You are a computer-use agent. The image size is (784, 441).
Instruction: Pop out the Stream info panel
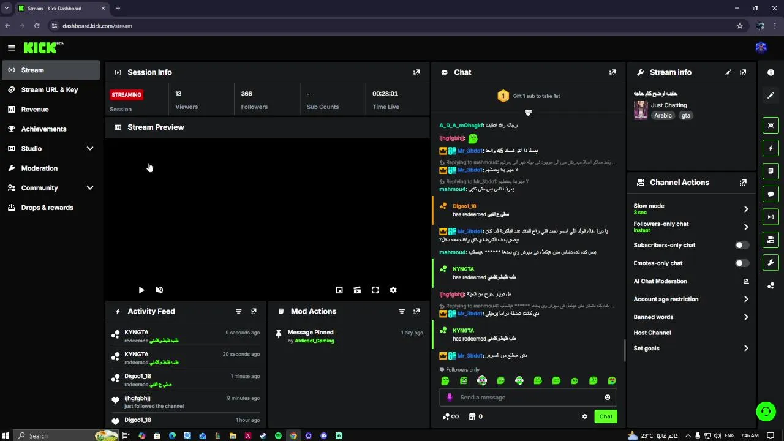pos(743,72)
